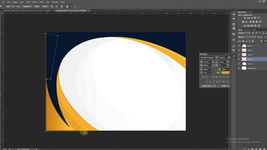Open the Normal blend mode dropdown

pyautogui.click(x=247, y=37)
